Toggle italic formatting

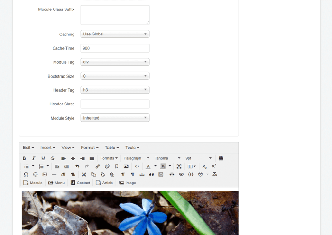34,158
